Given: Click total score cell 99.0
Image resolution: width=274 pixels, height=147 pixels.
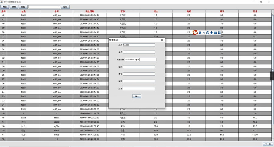Looking at the screenshot, I should pos(255,139).
